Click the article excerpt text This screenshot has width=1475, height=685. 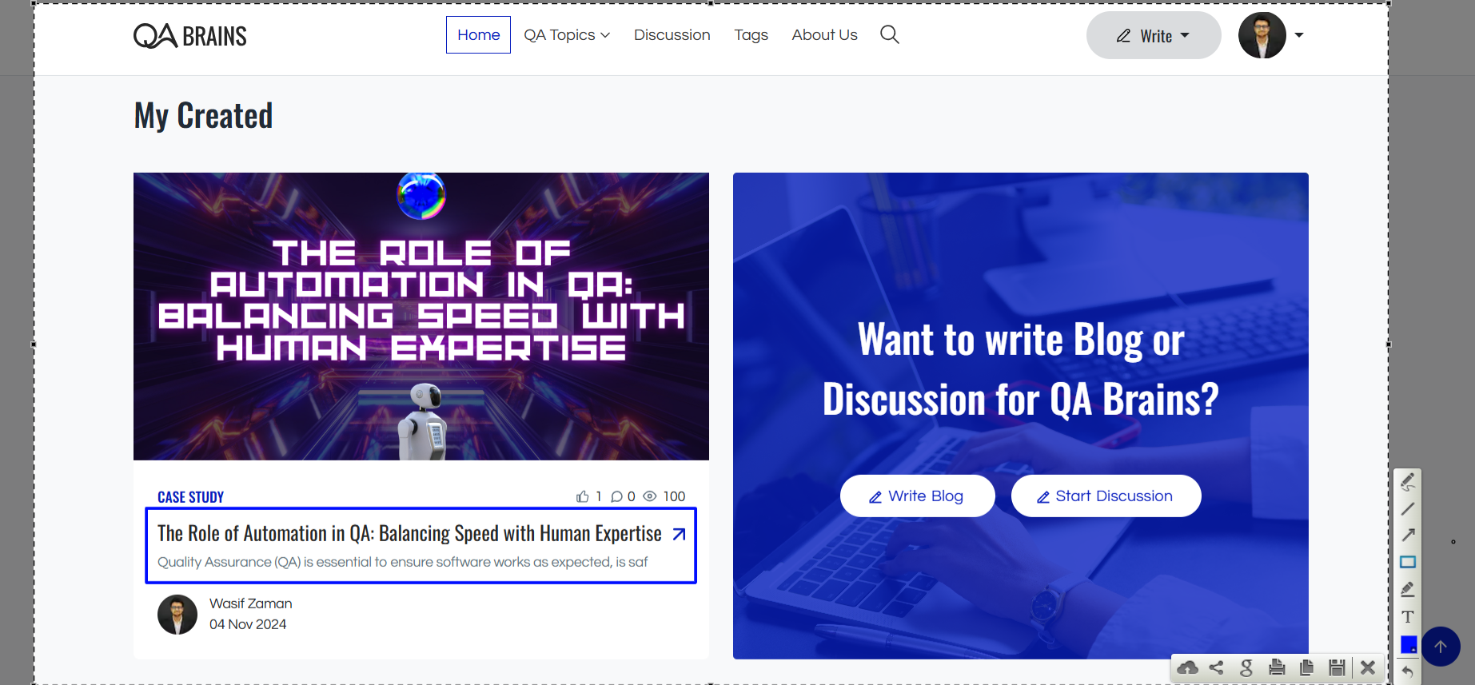tap(402, 562)
